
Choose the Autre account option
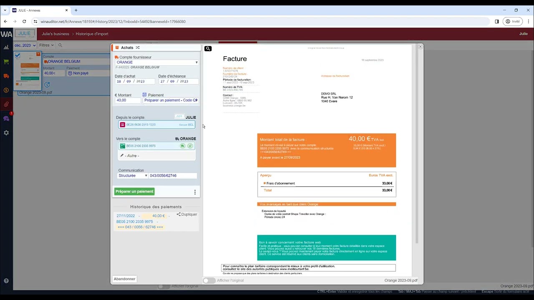(156, 155)
